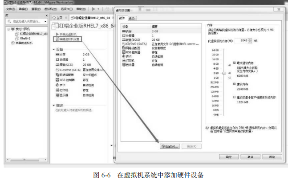Image resolution: width=288 pixels, height=180 pixels.
Task: Click 显示器 icon in main window devices
Action: click(x=57, y=95)
